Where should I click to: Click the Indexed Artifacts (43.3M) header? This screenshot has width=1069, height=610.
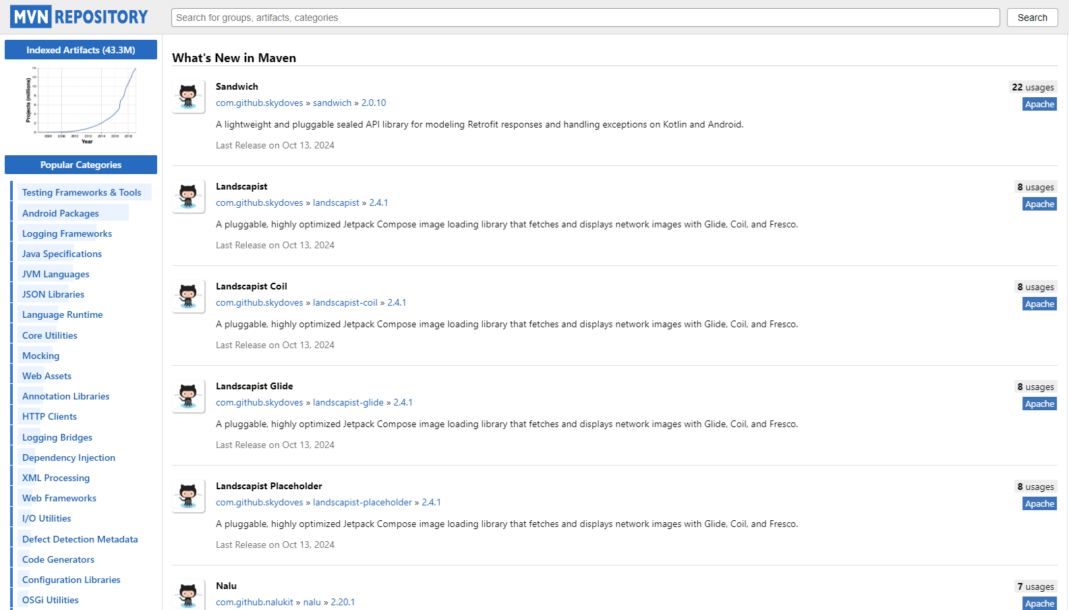coord(81,50)
